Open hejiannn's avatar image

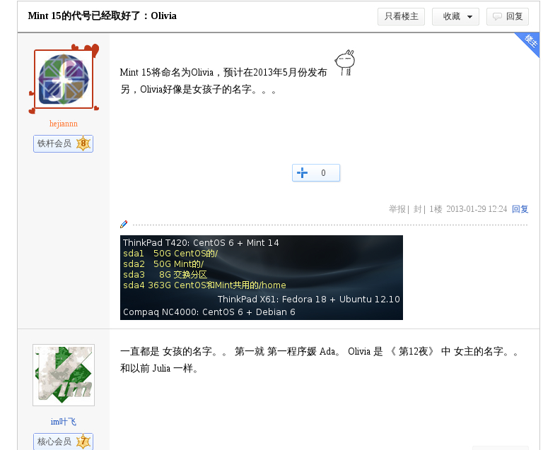64,79
